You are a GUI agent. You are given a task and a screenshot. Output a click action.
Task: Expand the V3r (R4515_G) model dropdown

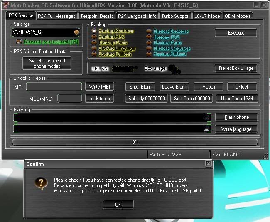pyautogui.click(x=76, y=32)
